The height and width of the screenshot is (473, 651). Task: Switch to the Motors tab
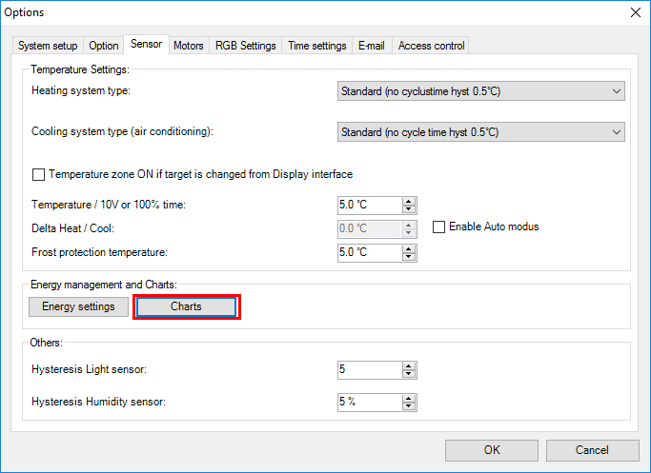tap(188, 46)
